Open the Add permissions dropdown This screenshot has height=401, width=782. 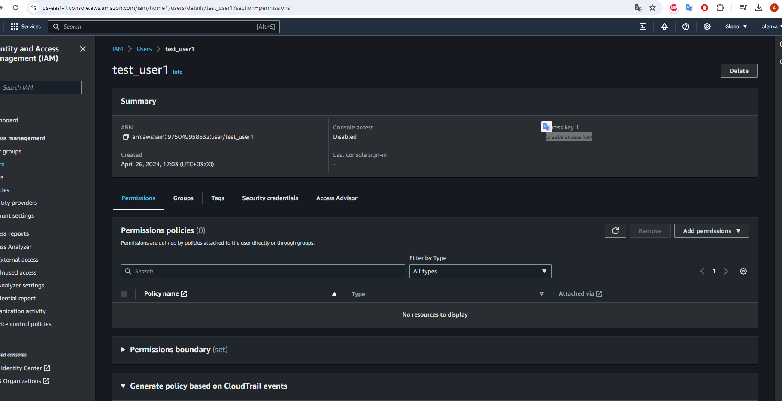click(x=711, y=231)
